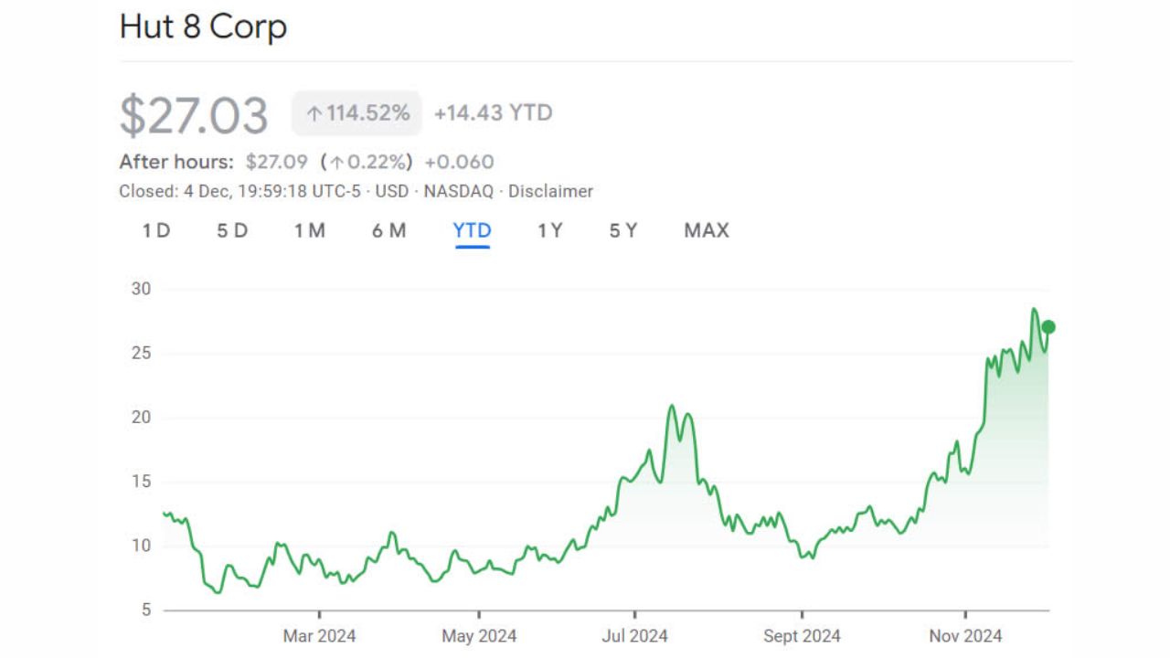Click the 25 y-axis label
Viewport: 1170px width, 658px height.
(x=142, y=354)
